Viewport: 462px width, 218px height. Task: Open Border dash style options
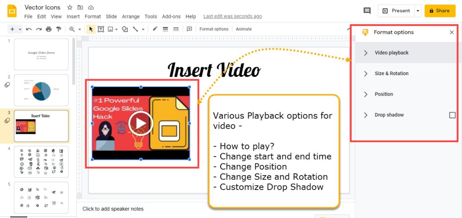[x=176, y=29]
